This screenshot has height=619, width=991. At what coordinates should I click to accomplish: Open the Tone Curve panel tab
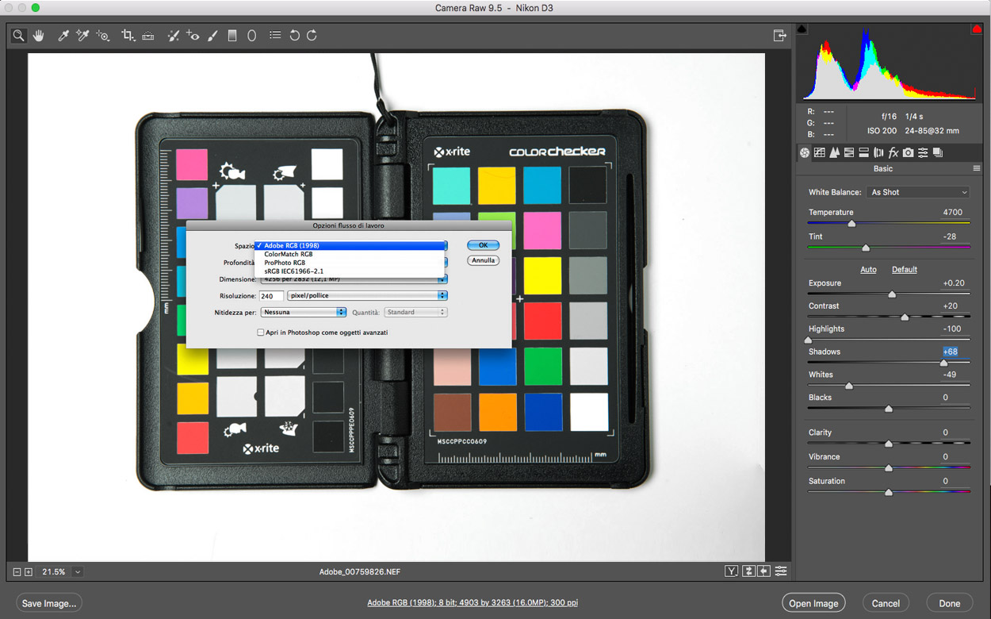pos(820,152)
